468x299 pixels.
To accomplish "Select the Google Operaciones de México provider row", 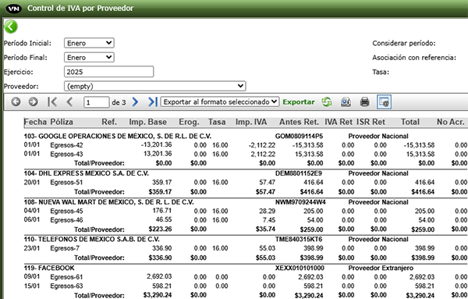I will [x=118, y=136].
